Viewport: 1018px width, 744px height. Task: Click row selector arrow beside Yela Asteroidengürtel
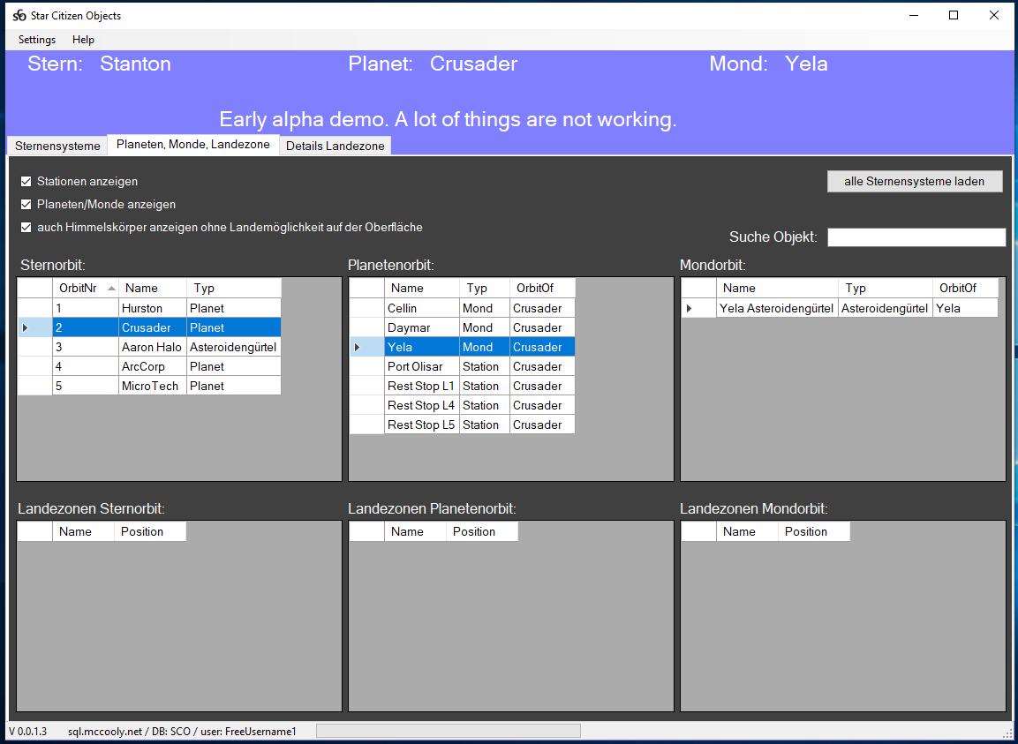[x=699, y=308]
